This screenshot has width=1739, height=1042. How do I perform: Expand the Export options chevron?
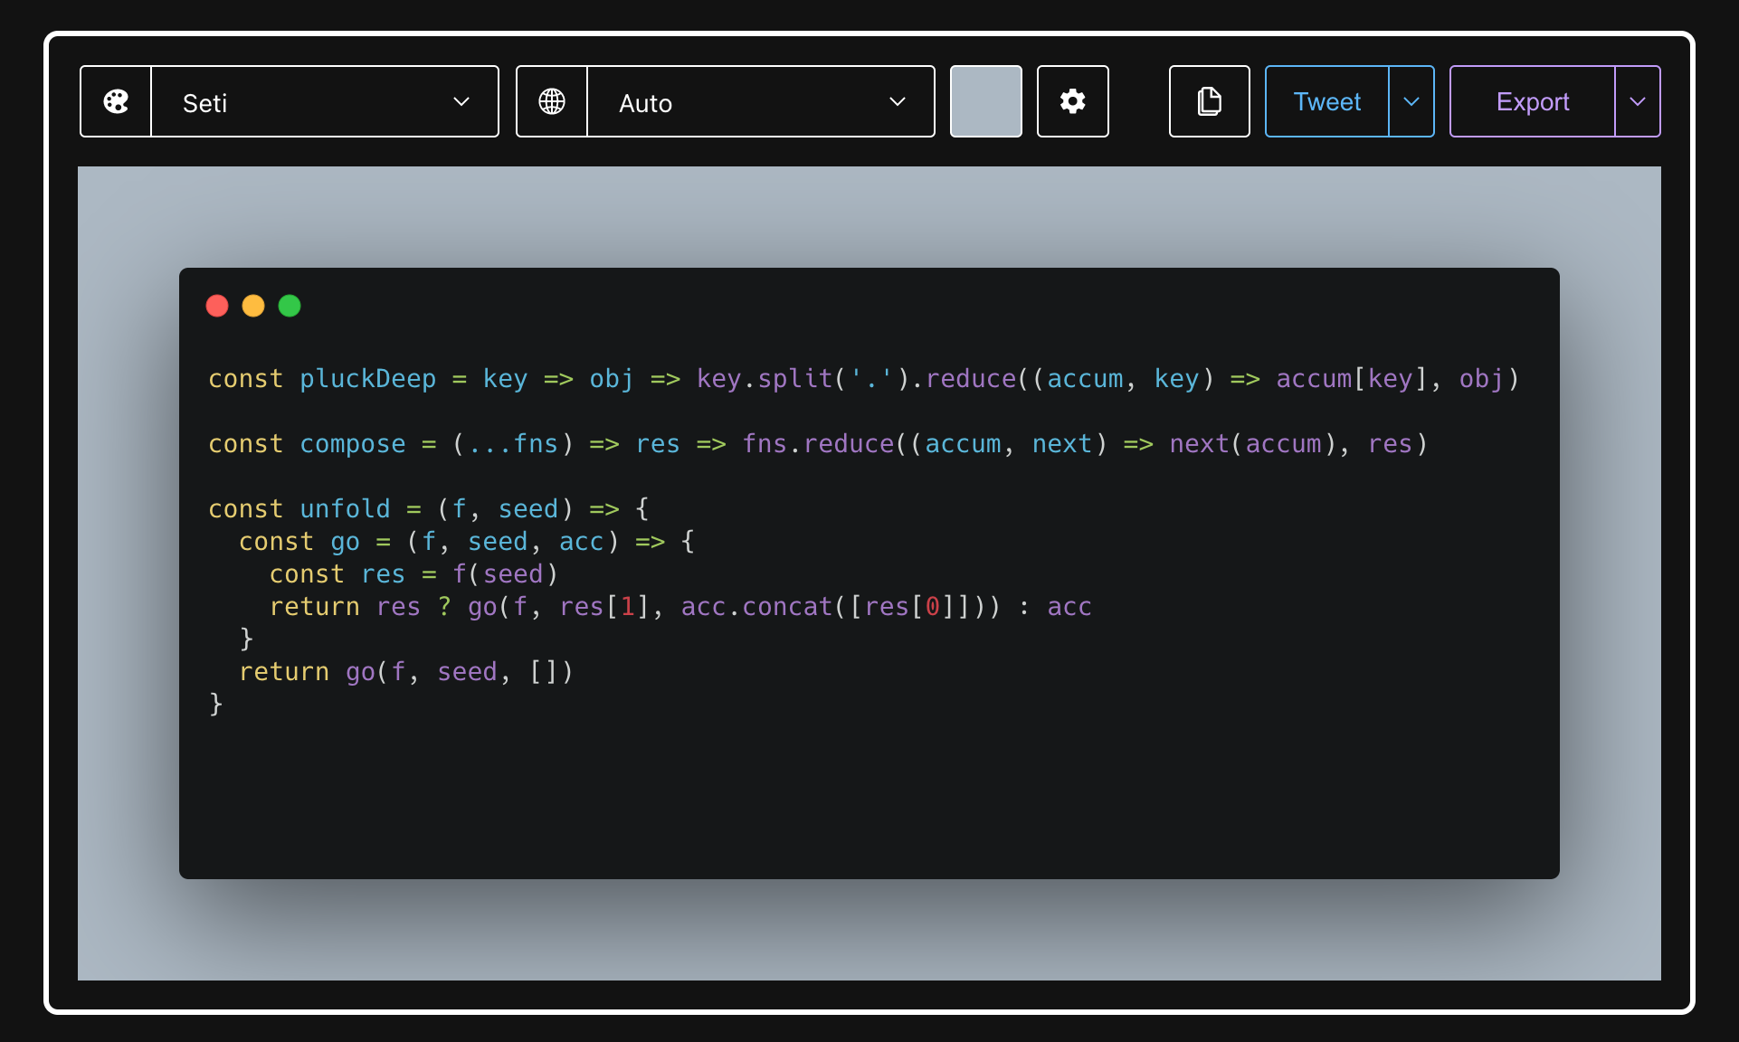[1638, 101]
